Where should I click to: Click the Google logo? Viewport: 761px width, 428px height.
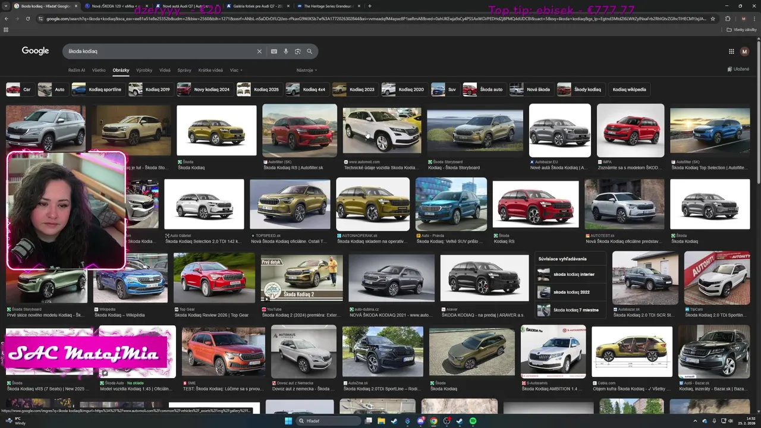coord(36,51)
